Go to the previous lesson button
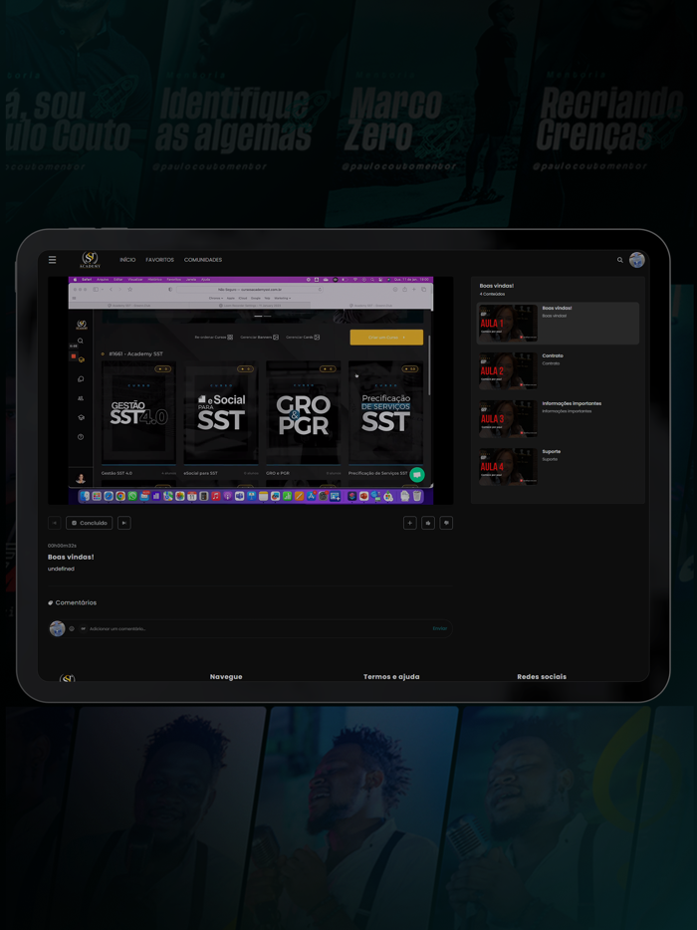The width and height of the screenshot is (697, 930). [x=55, y=523]
